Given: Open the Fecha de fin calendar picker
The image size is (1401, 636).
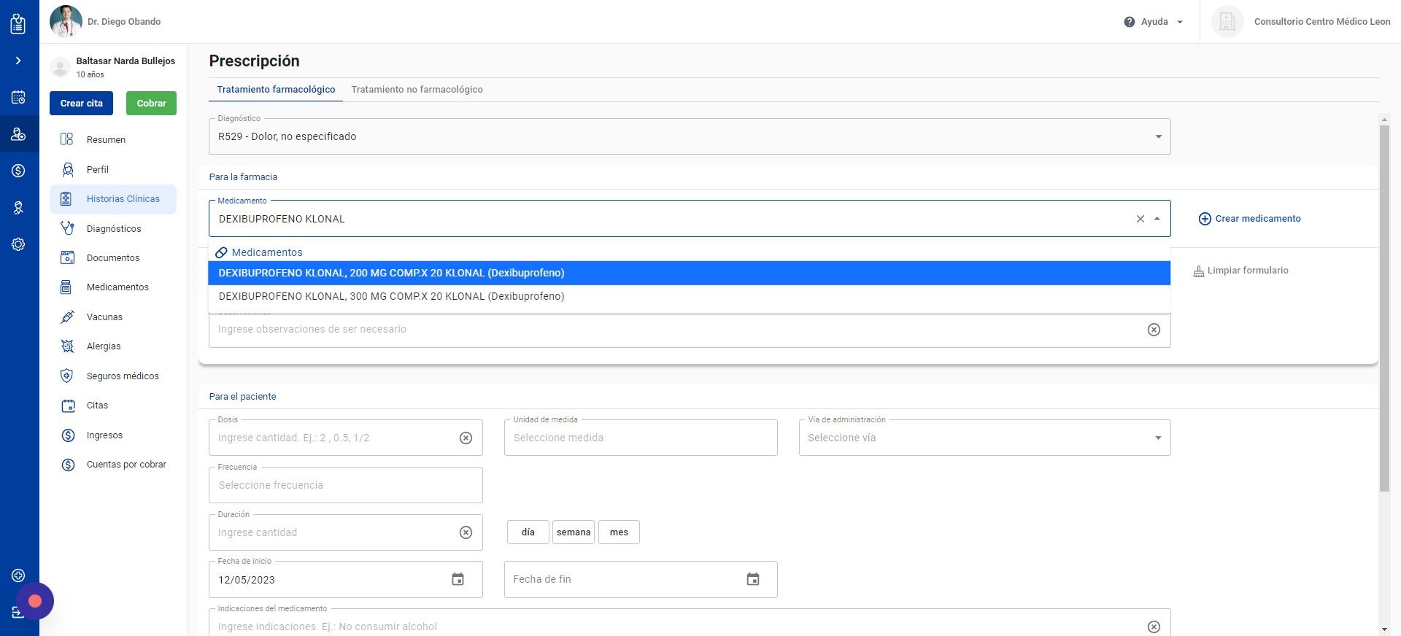Looking at the screenshot, I should point(753,579).
